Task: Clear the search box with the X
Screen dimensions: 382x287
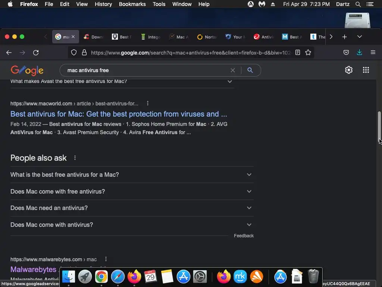Action: (233, 70)
